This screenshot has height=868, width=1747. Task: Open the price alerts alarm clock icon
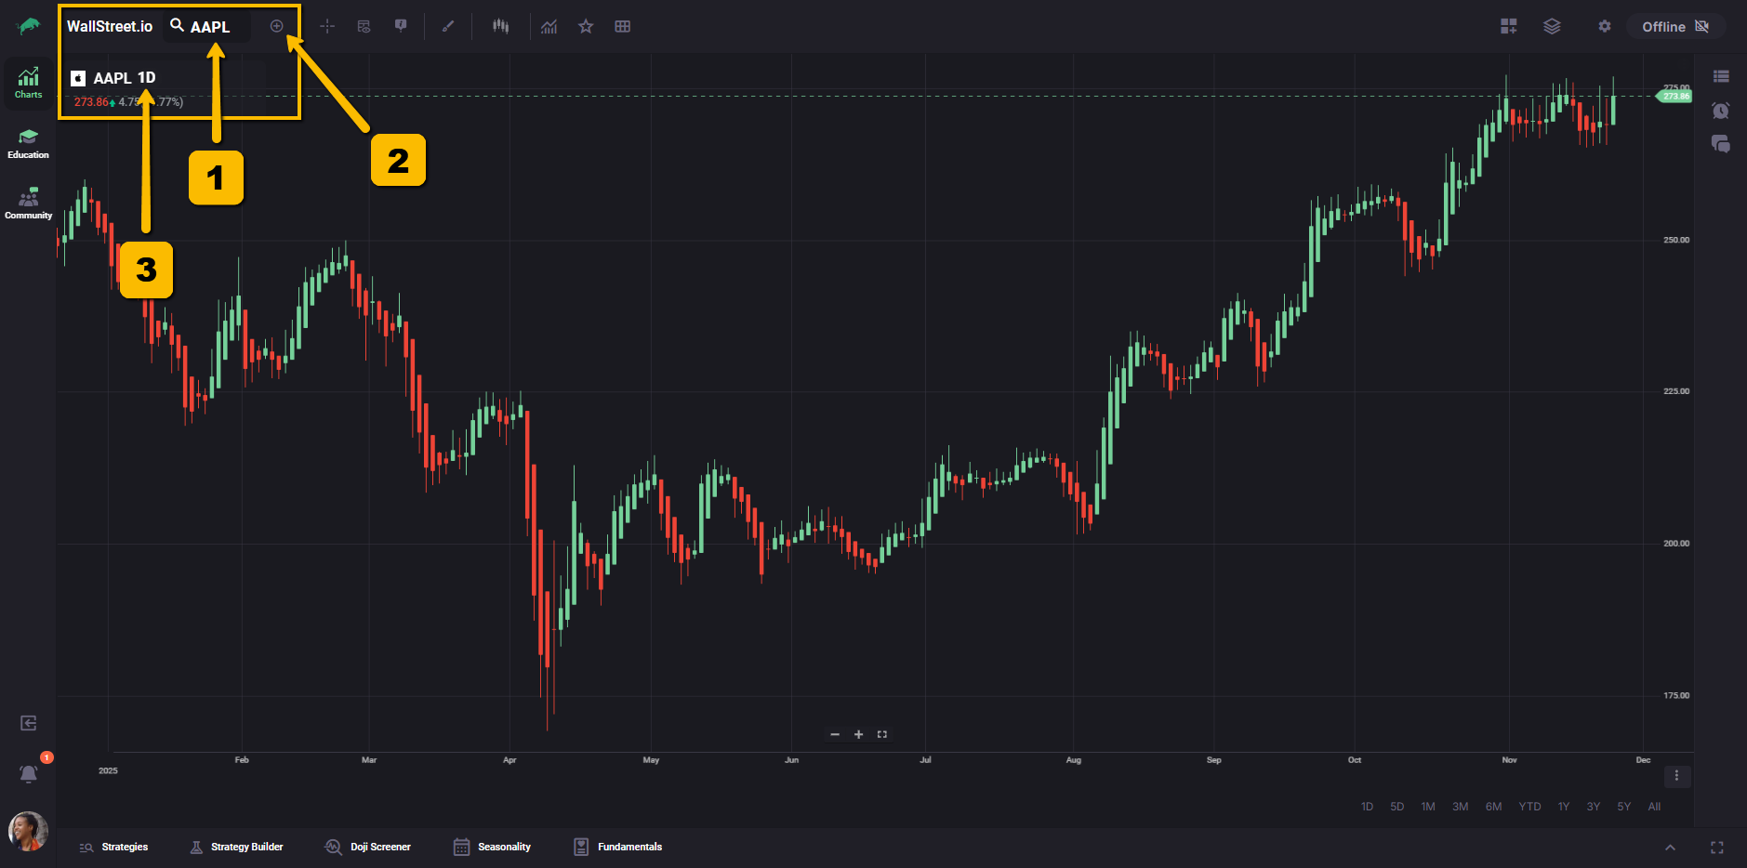click(x=1720, y=111)
